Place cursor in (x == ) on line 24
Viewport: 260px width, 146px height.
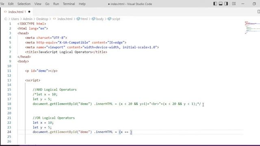[x=126, y=132]
